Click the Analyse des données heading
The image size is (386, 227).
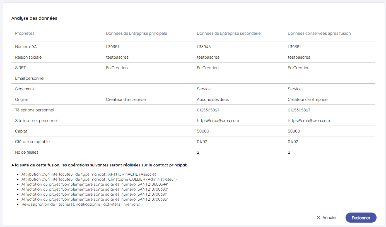(34, 18)
